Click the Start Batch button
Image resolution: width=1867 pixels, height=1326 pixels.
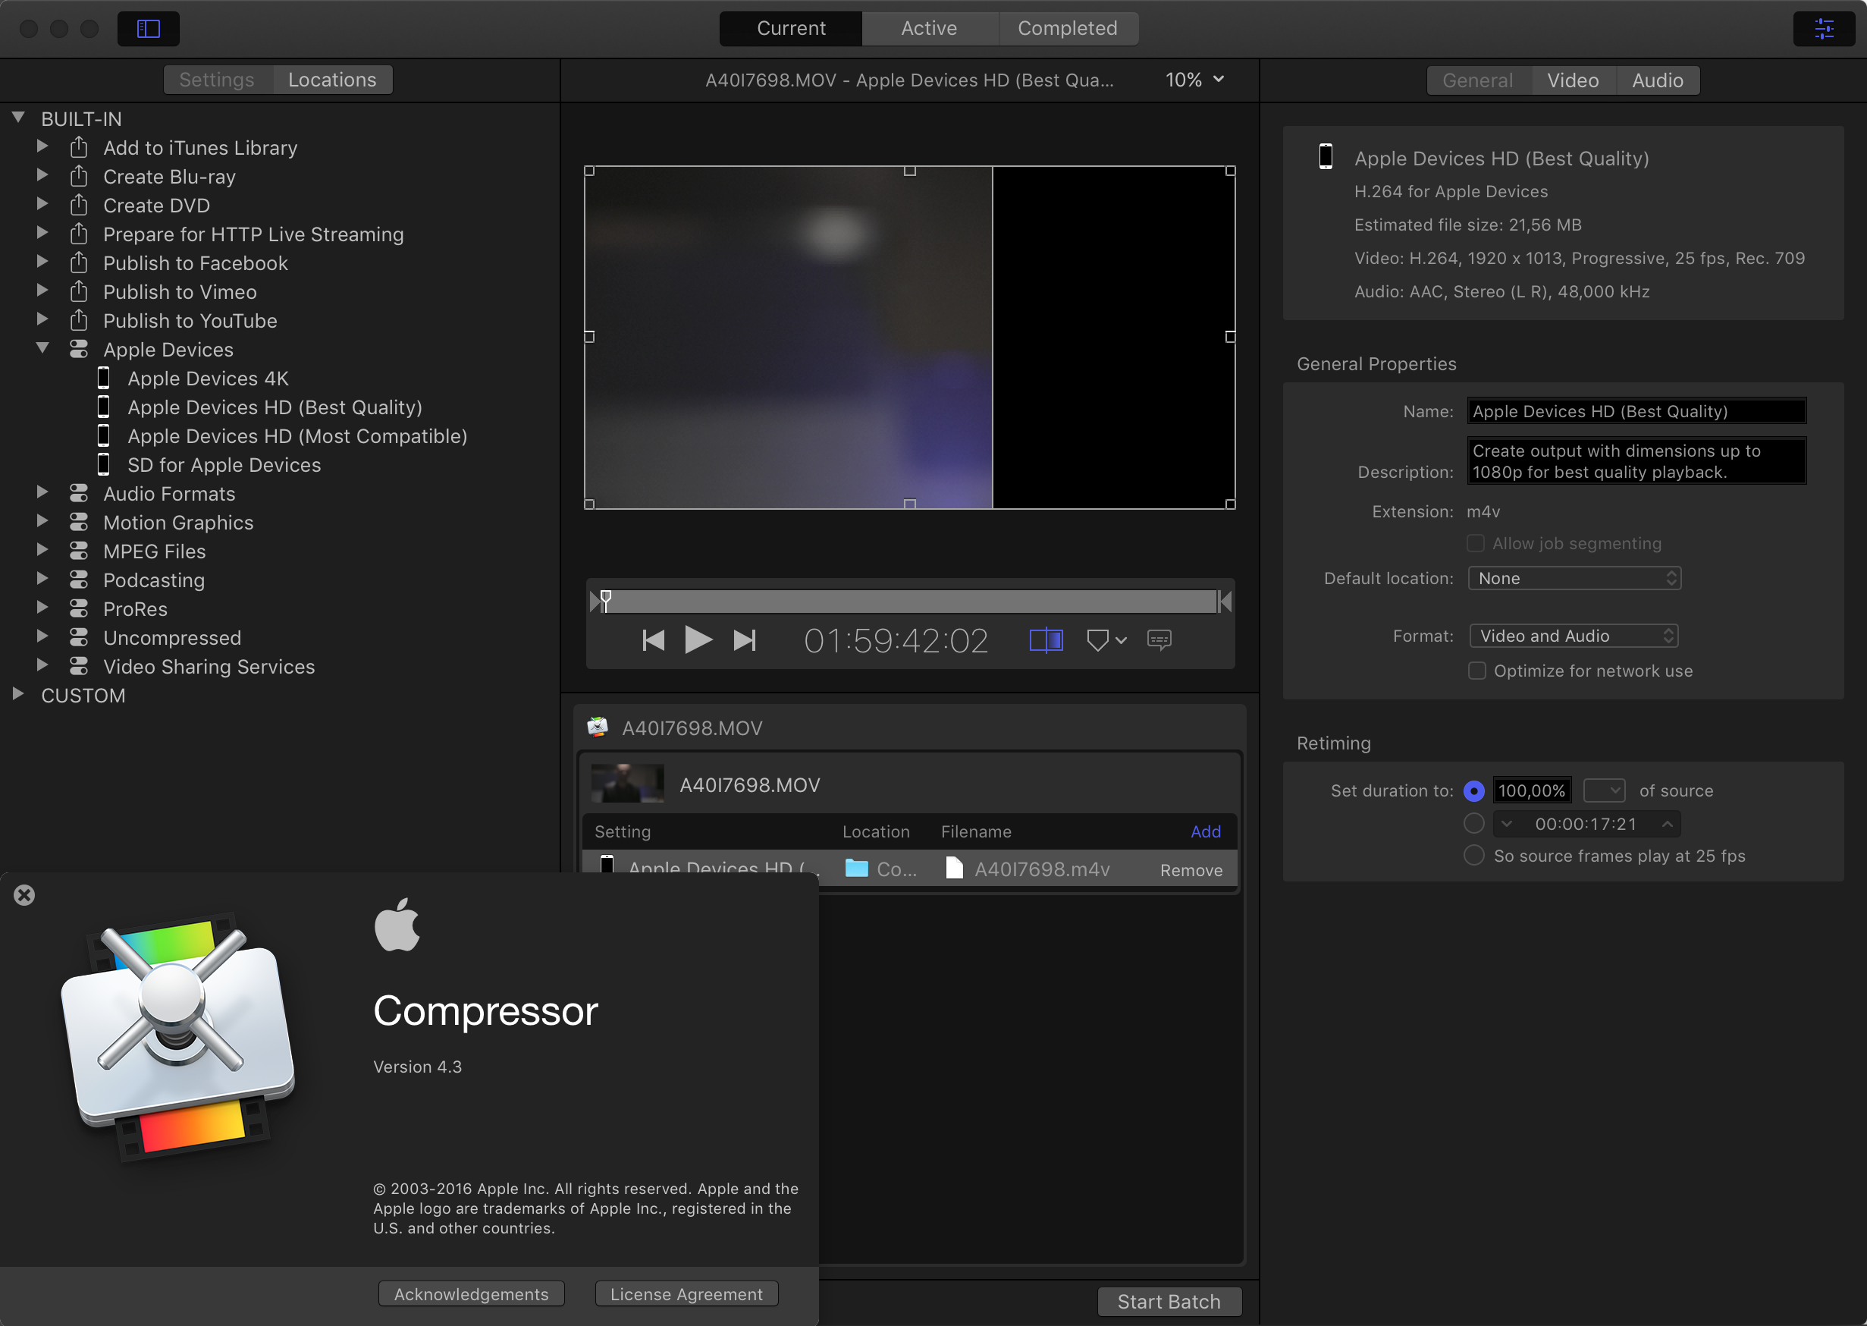tap(1169, 1302)
